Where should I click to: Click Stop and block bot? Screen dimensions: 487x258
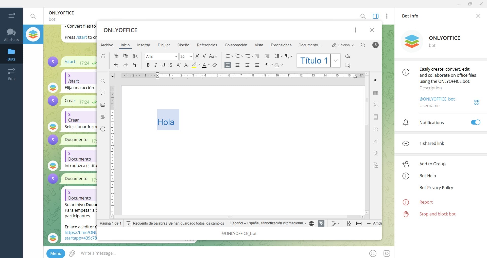pyautogui.click(x=438, y=214)
